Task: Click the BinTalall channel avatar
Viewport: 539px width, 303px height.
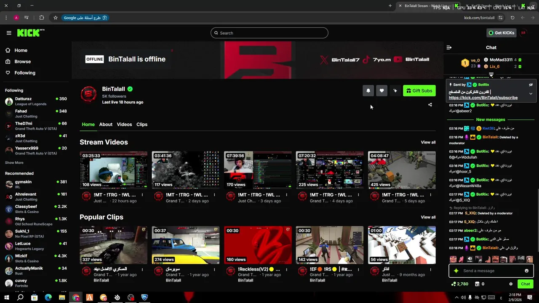Action: pos(88,94)
